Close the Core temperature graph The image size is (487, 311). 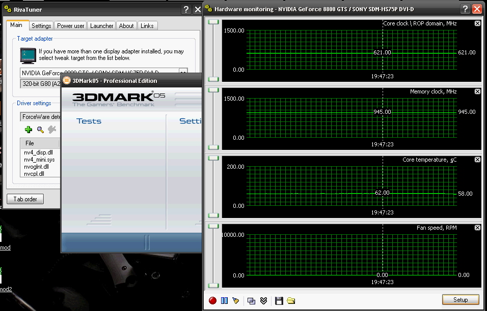coord(477,160)
